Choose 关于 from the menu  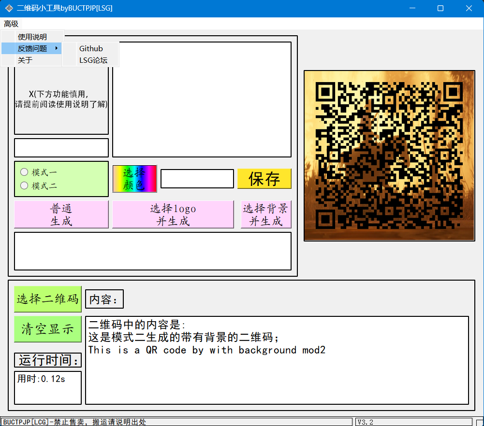[x=25, y=60]
